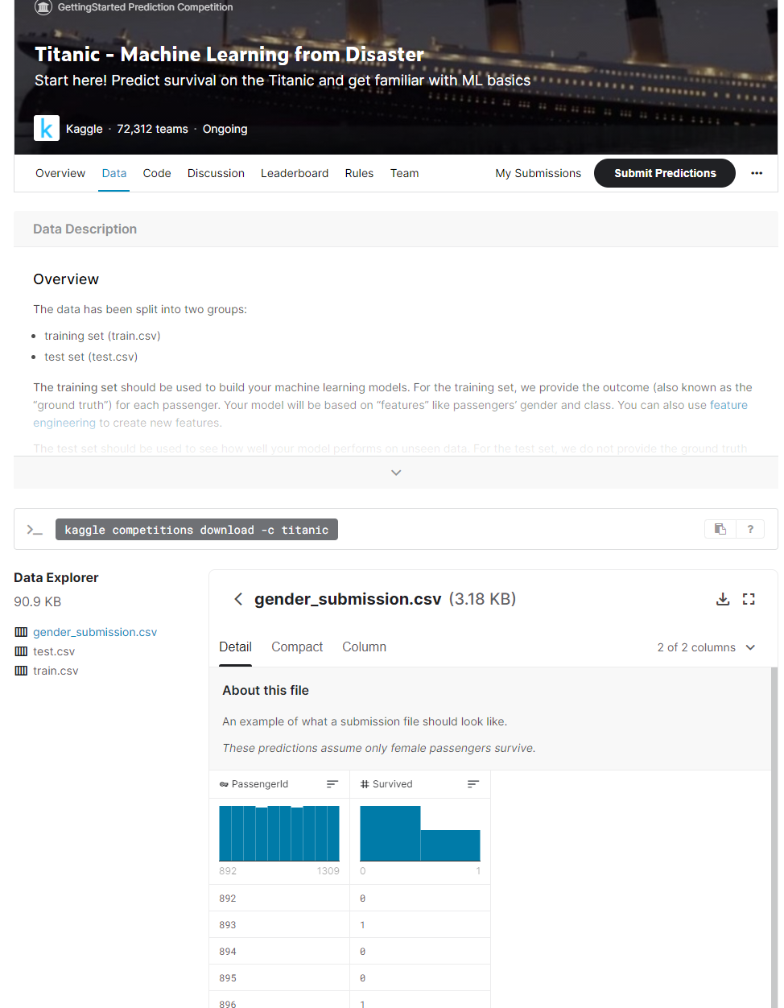Open the Team tab

point(404,173)
